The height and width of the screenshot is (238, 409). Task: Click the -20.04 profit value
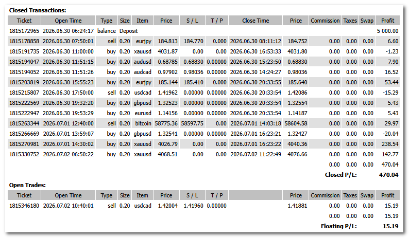point(391,134)
